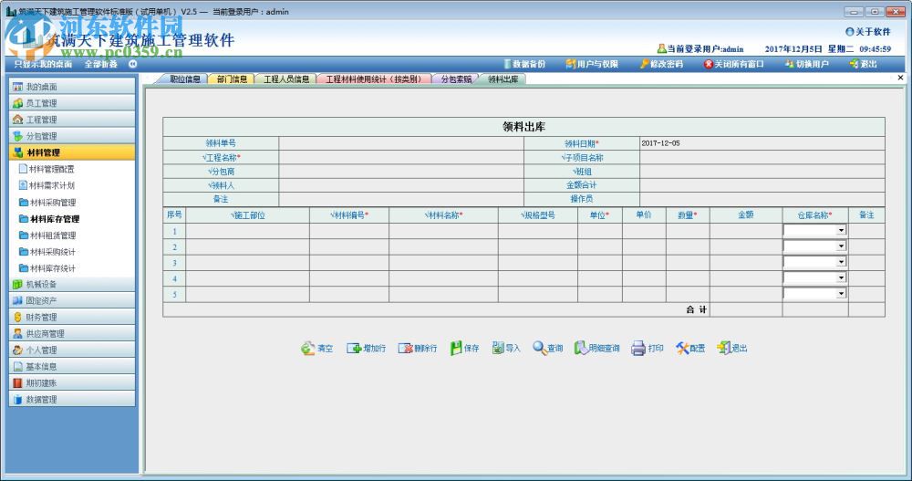Image resolution: width=912 pixels, height=481 pixels.
Task: Expand 供应商管理 sidebar section
Action: pos(72,334)
